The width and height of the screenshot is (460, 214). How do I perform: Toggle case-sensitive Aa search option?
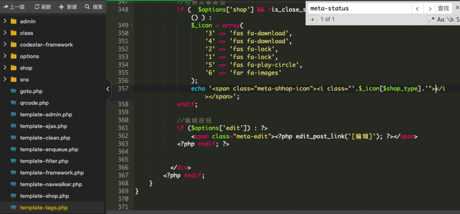point(441,20)
